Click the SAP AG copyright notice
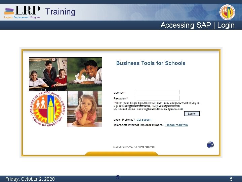 point(134,147)
